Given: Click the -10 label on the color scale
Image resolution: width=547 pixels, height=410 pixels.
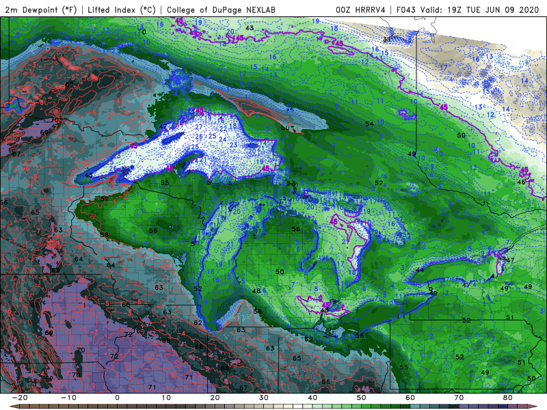Looking at the screenshot, I should (68, 398).
